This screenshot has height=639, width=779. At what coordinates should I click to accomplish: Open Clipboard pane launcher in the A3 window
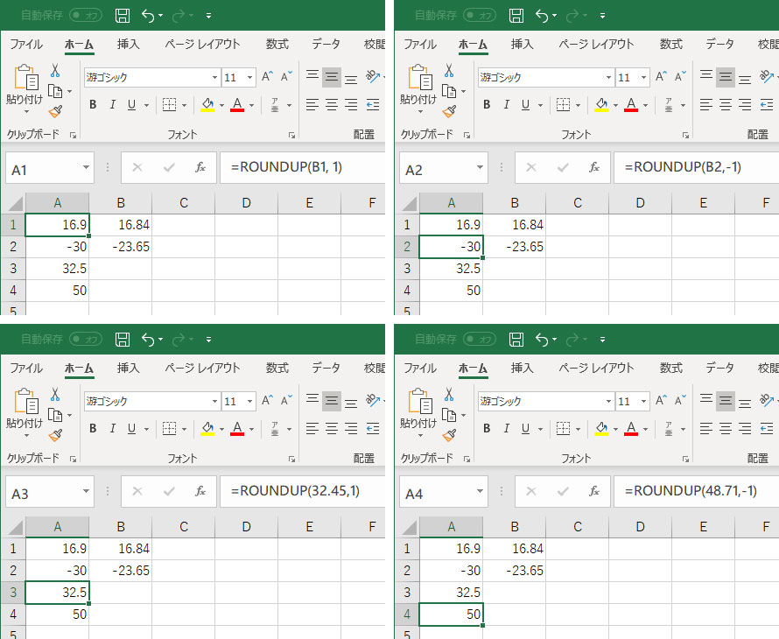(x=73, y=460)
